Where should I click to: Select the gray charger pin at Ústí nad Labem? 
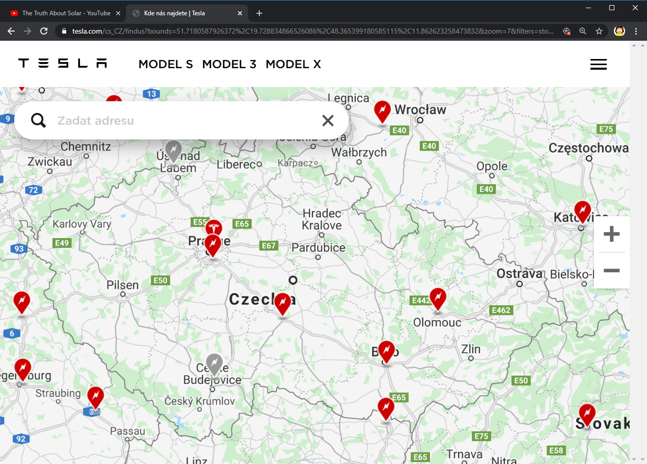[x=174, y=152]
